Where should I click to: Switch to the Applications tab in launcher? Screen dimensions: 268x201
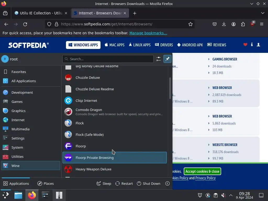pos(16,183)
